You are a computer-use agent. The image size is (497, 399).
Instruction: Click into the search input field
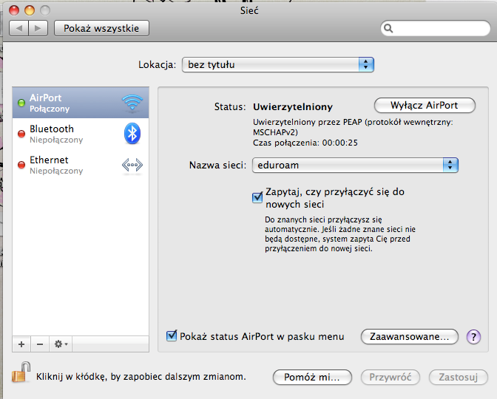[x=436, y=29]
